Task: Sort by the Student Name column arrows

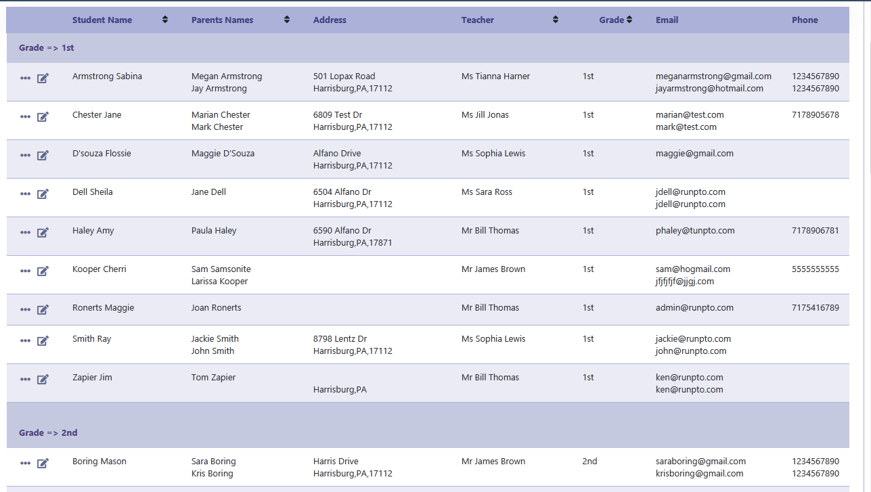Action: (165, 20)
